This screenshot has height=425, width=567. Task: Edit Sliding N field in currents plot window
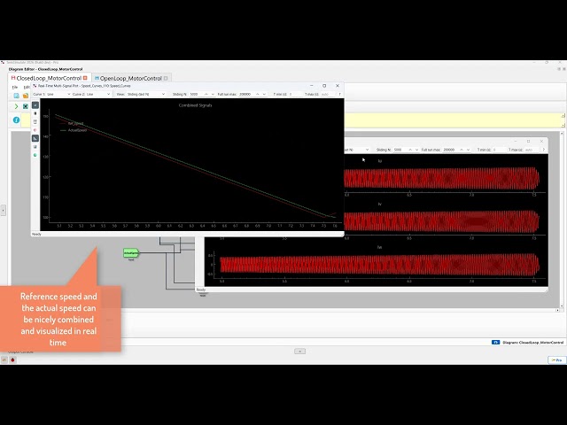pos(400,150)
